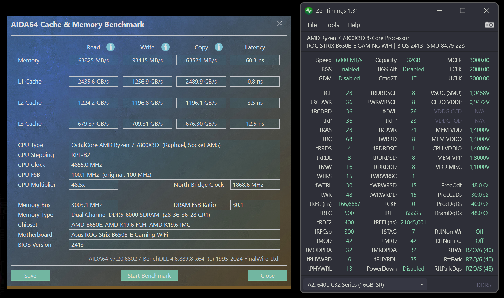This screenshot has width=504, height=298.
Task: Minimize the AIDA64 benchmark window
Action: 255,23
